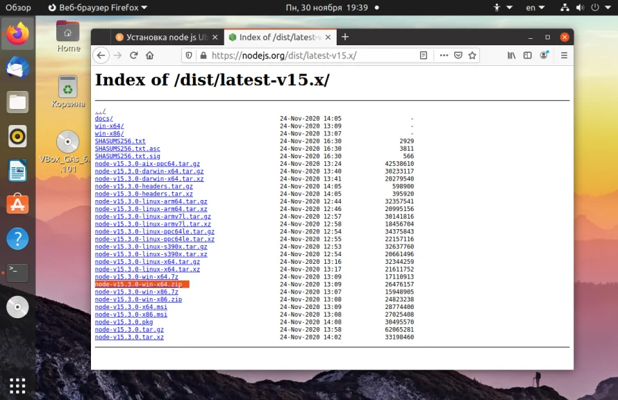Close the 'Index of /dist/latest' tab
618x400 pixels.
click(x=328, y=37)
